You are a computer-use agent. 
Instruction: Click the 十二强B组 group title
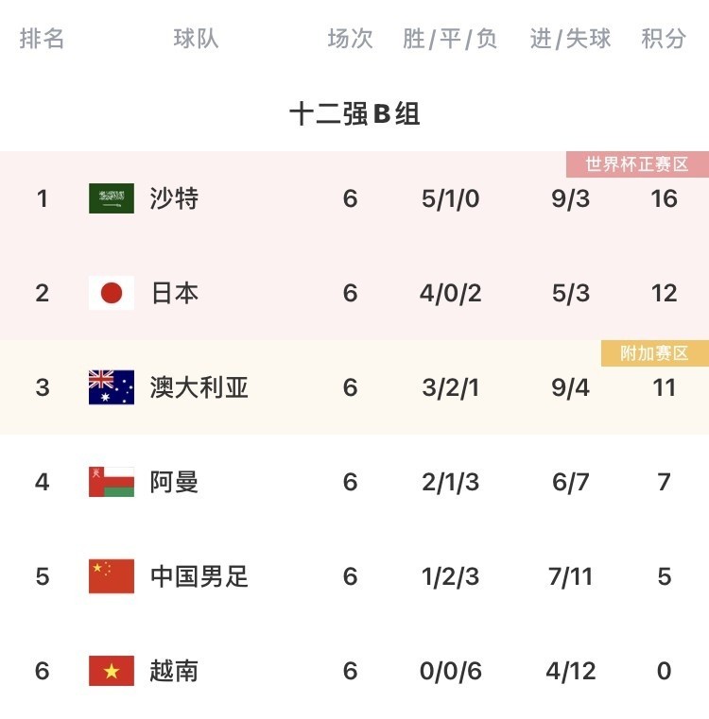354,114
